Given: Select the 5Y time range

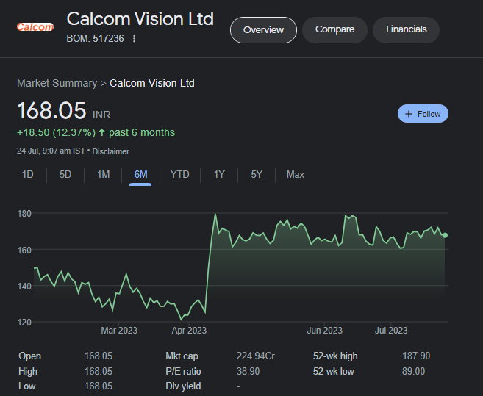Looking at the screenshot, I should [257, 175].
